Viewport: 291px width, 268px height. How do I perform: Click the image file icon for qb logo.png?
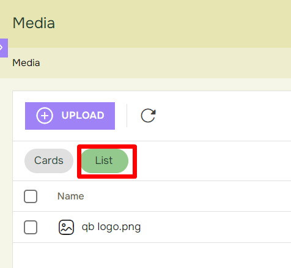coord(66,227)
